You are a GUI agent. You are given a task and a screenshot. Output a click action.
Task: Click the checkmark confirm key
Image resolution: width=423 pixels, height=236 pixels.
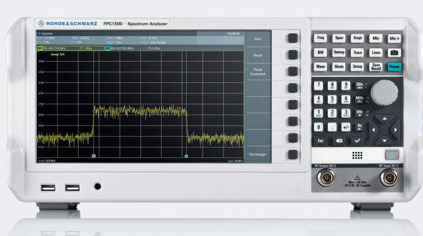(x=357, y=141)
